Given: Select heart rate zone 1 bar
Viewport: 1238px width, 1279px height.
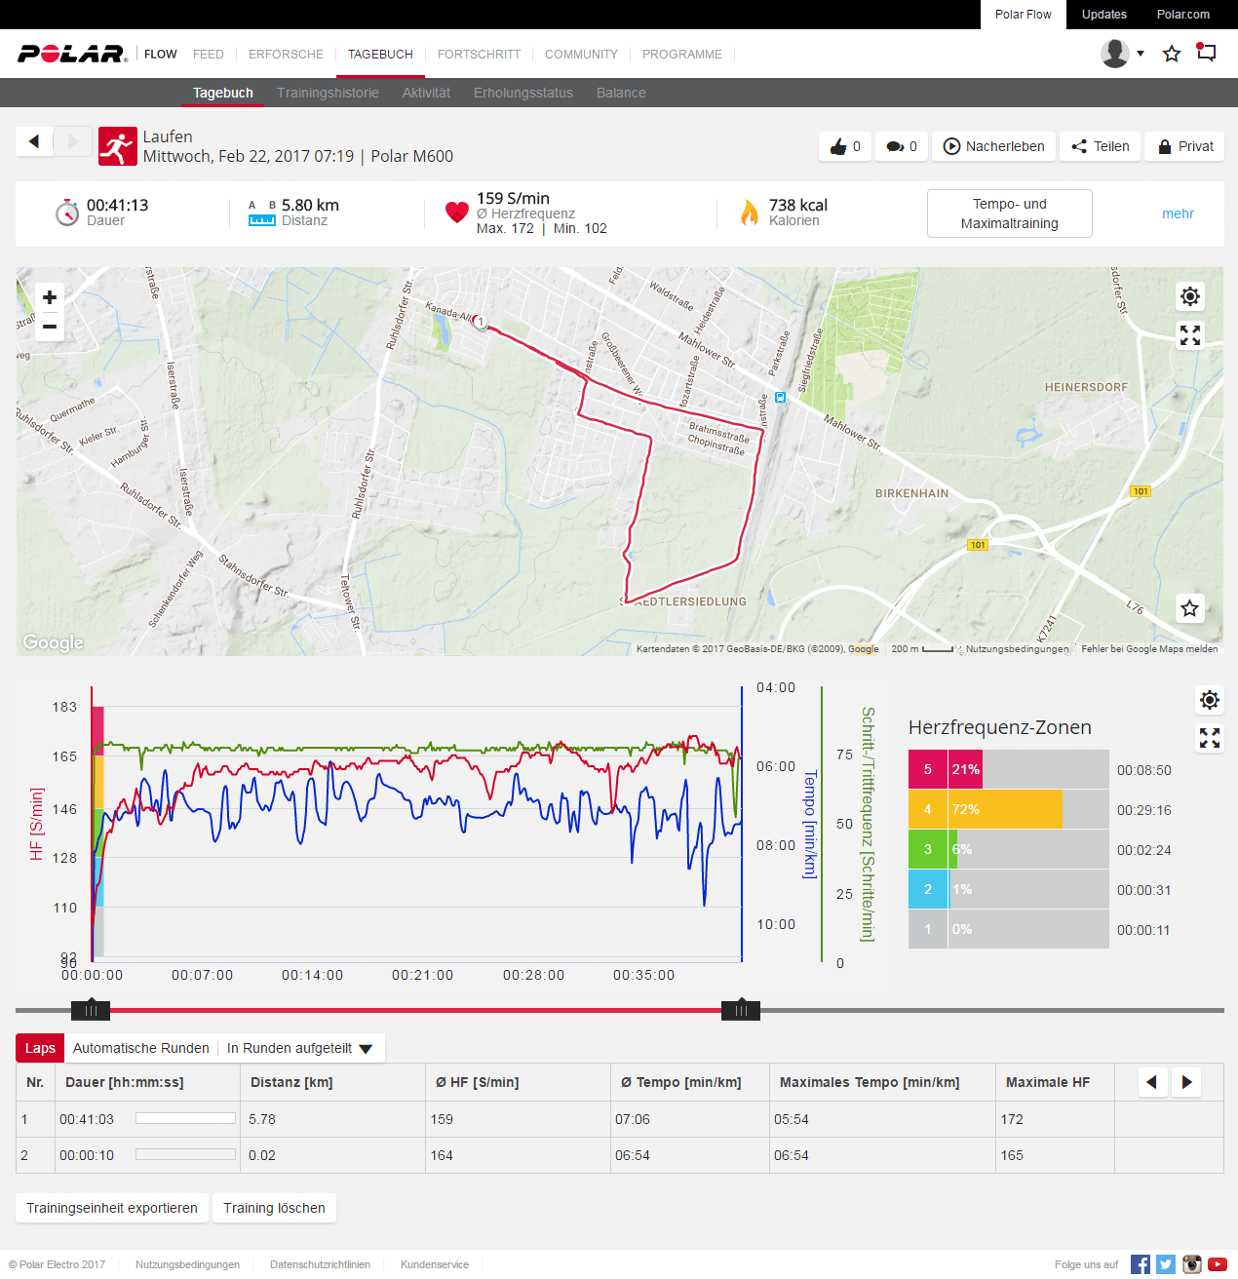Looking at the screenshot, I should [1009, 929].
